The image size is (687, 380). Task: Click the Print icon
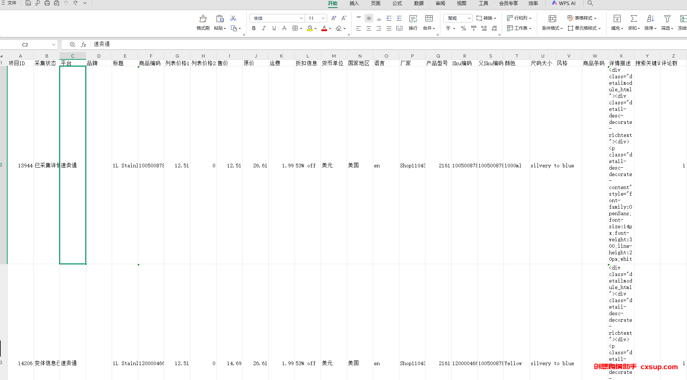(x=47, y=3)
